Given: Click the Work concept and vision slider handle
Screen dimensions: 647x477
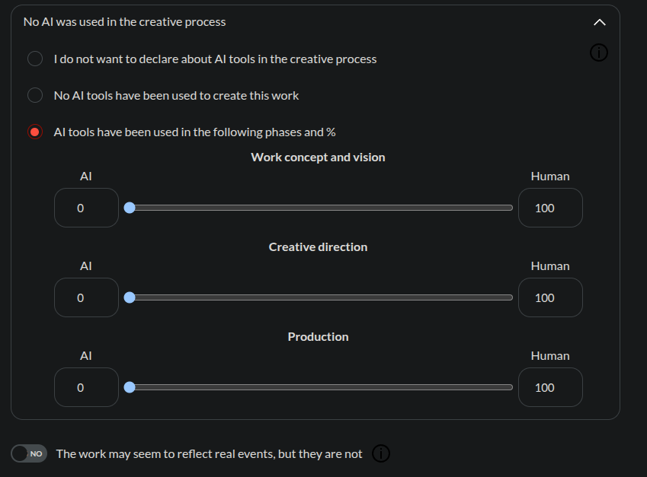Looking at the screenshot, I should 130,208.
